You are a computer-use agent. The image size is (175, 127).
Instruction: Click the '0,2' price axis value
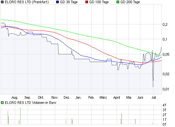[x=165, y=24]
